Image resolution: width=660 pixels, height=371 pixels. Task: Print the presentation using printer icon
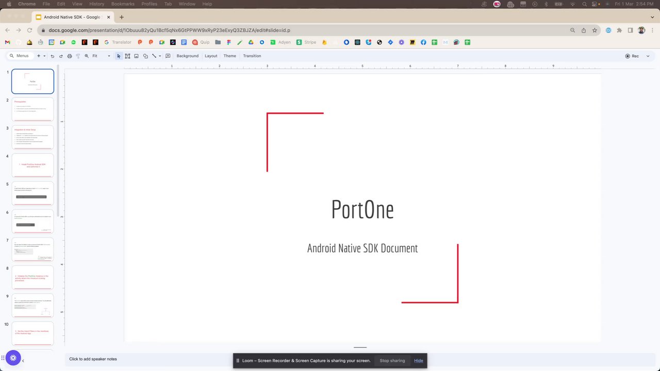point(70,56)
